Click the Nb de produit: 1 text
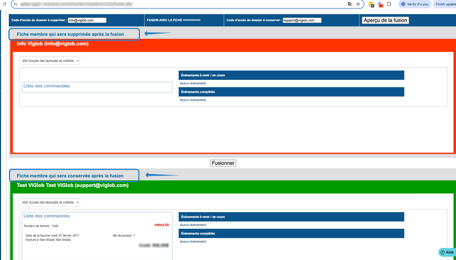This screenshot has height=260, width=456. coord(124,236)
